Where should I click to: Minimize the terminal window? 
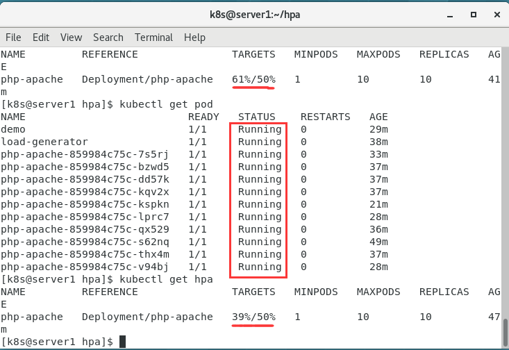click(x=450, y=15)
